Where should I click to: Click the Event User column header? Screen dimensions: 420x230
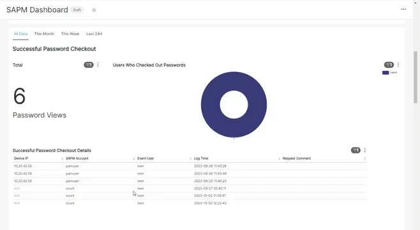146,158
